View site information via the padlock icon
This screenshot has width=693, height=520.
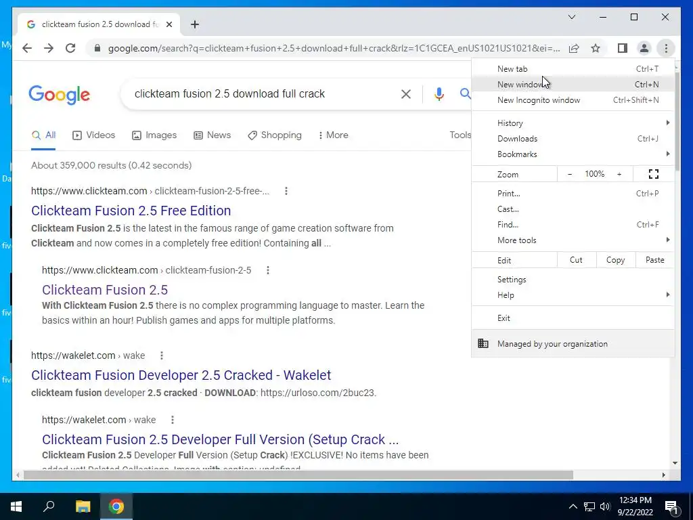click(x=97, y=48)
